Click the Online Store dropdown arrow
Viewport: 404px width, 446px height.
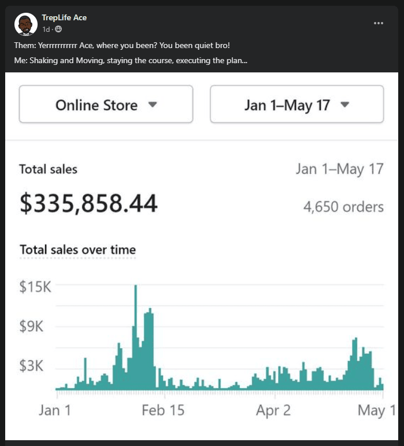153,105
